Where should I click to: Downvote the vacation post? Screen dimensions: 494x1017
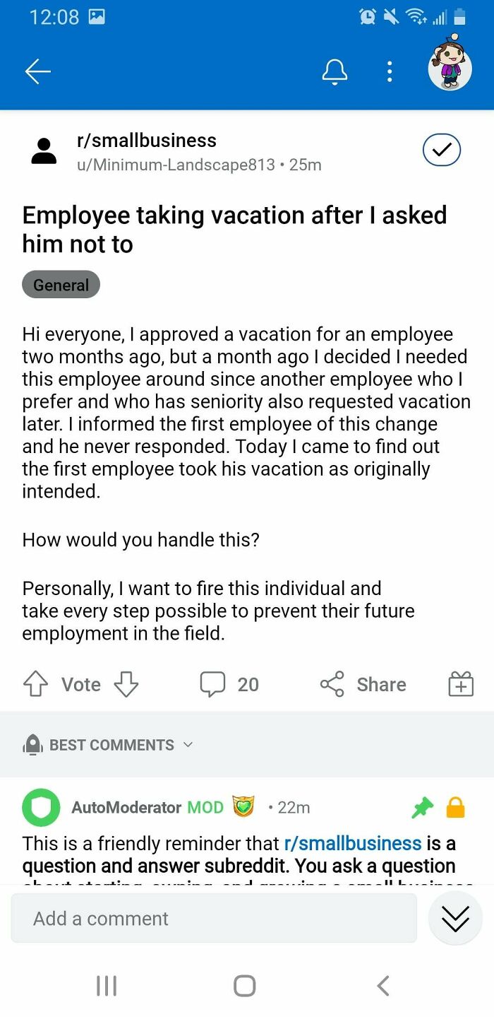[x=126, y=684]
